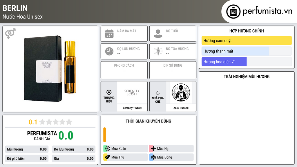Open the Berlin perfume product photo
The image size is (297, 167).
(x=50, y=69)
